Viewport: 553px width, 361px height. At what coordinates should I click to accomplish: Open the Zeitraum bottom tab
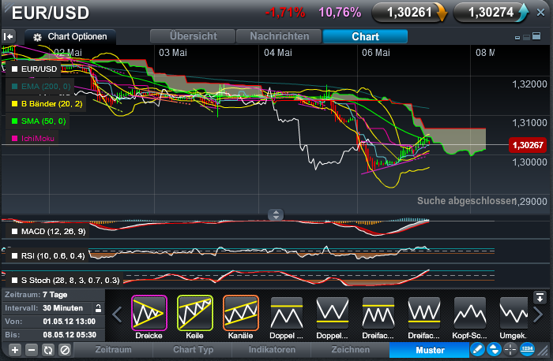113,350
